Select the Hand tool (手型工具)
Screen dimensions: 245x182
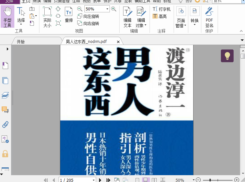tap(7, 17)
